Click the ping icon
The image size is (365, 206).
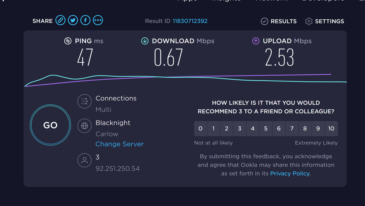point(68,41)
